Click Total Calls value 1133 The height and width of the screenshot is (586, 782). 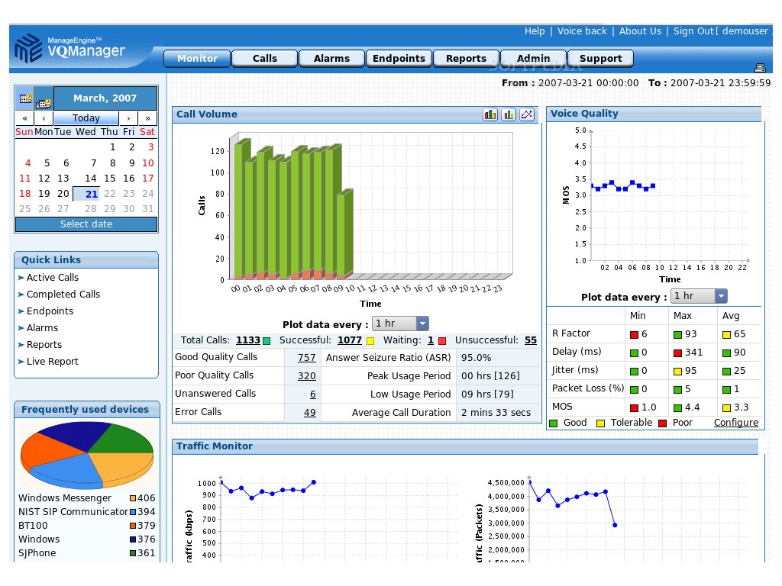(248, 340)
